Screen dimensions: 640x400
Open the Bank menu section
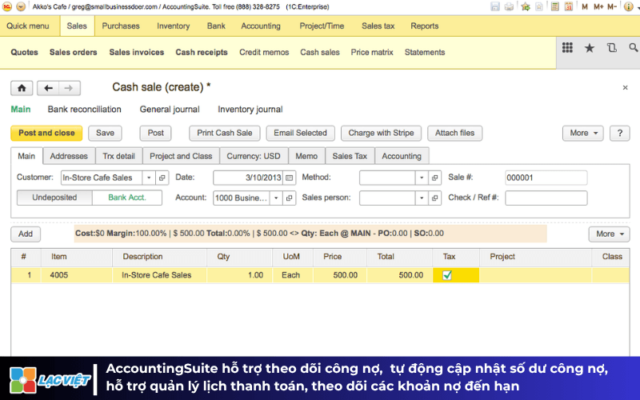[216, 26]
